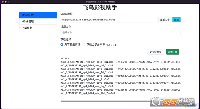Click the BANDWIDTH=460560 stream line
Screen dimensions: 200x109
click(x=120, y=76)
